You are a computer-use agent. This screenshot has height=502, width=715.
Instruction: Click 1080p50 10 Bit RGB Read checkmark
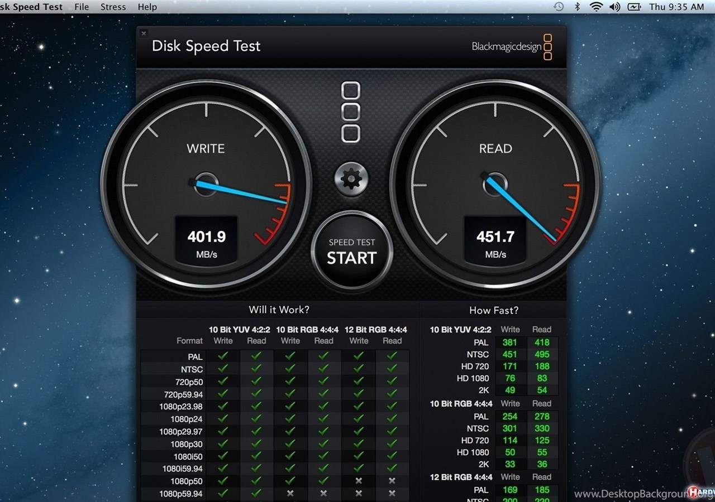[x=323, y=481]
